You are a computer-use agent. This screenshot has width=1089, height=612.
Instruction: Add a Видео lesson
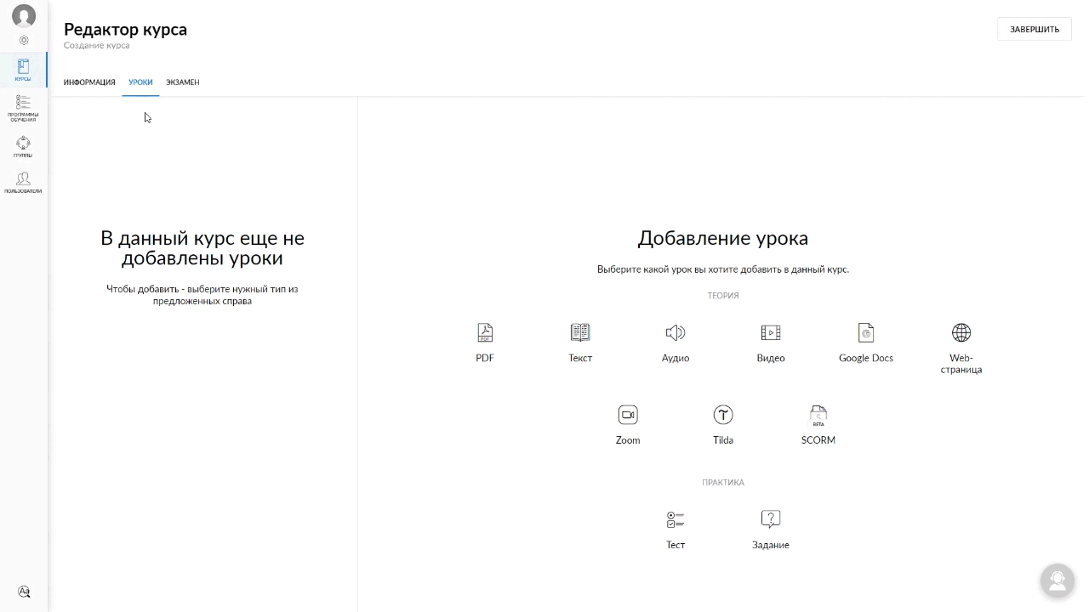pos(771,343)
